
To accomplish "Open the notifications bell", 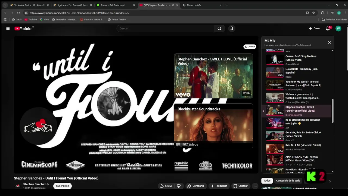I will 328,29.
